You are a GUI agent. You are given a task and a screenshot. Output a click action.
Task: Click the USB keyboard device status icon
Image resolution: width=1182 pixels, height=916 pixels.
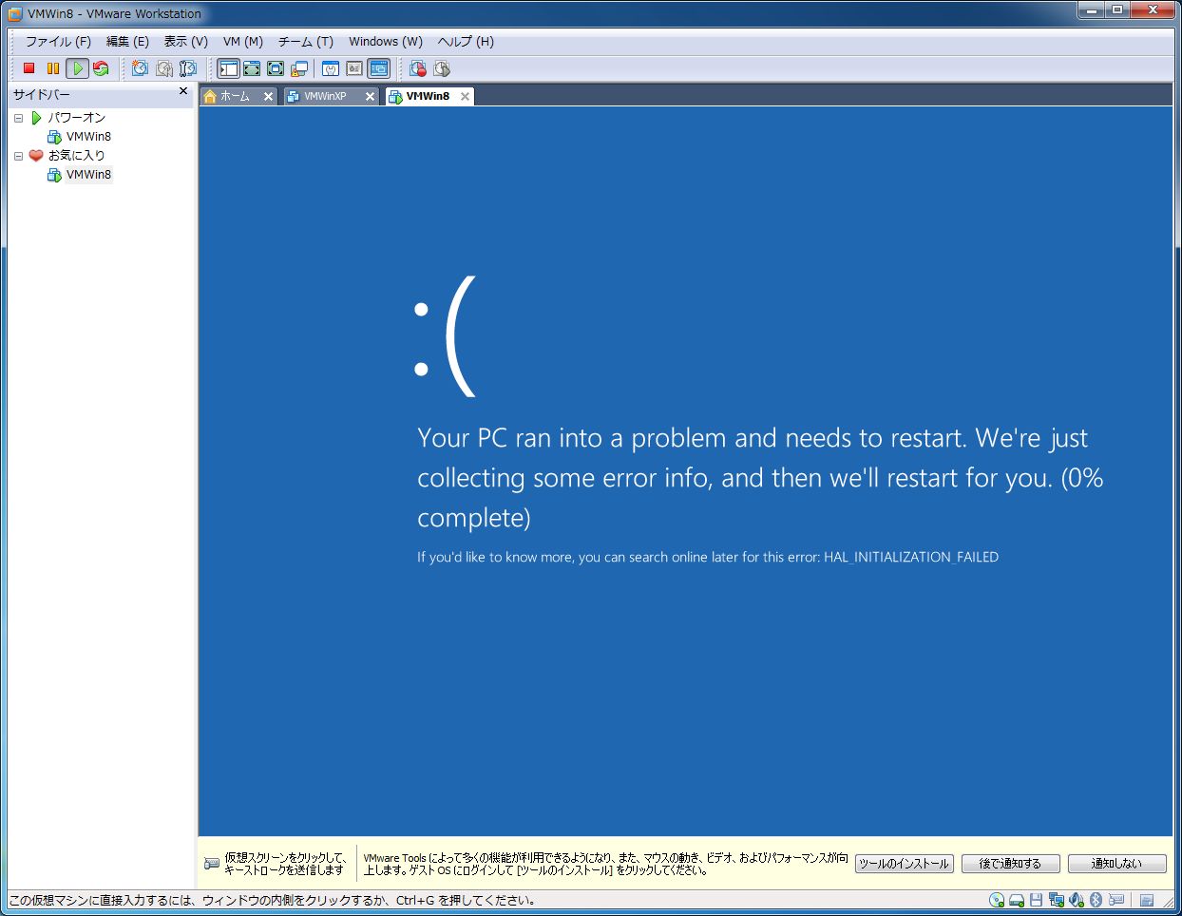(1115, 900)
